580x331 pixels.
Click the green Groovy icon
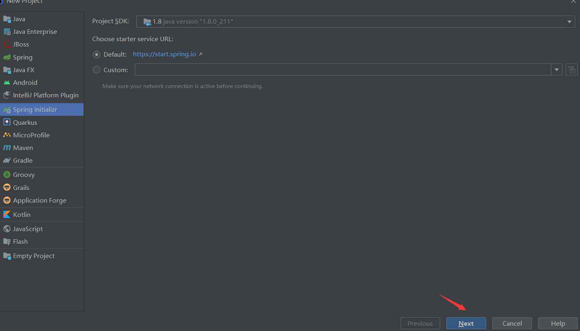point(7,174)
